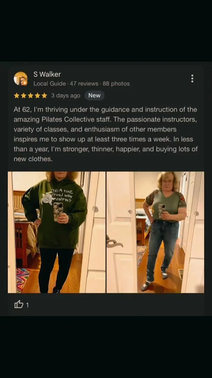Image resolution: width=212 pixels, height=378 pixels.
Task: Open the green hoodie mirror photo
Action: (x=57, y=232)
